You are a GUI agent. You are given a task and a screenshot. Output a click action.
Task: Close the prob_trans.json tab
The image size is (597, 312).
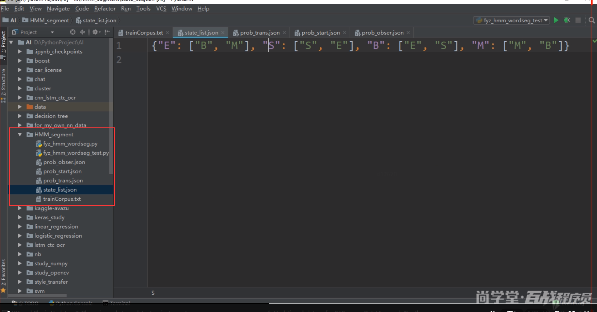(x=284, y=33)
